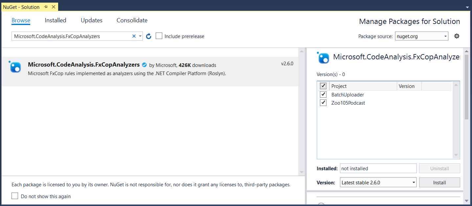Viewport: 472px width, 206px height.
Task: Open search history with the search box arrow
Action: [140, 36]
